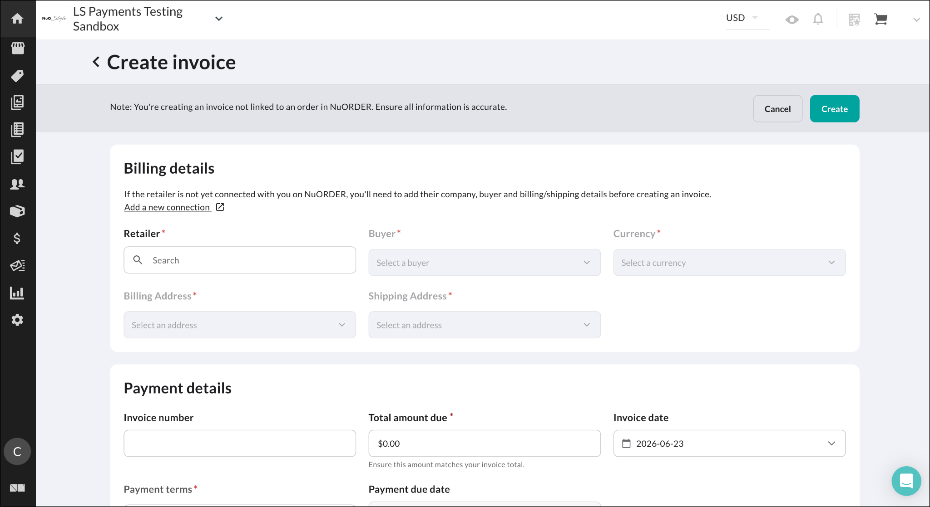Open the storefront icon in sidebar
Image resolution: width=930 pixels, height=507 pixels.
tap(17, 48)
